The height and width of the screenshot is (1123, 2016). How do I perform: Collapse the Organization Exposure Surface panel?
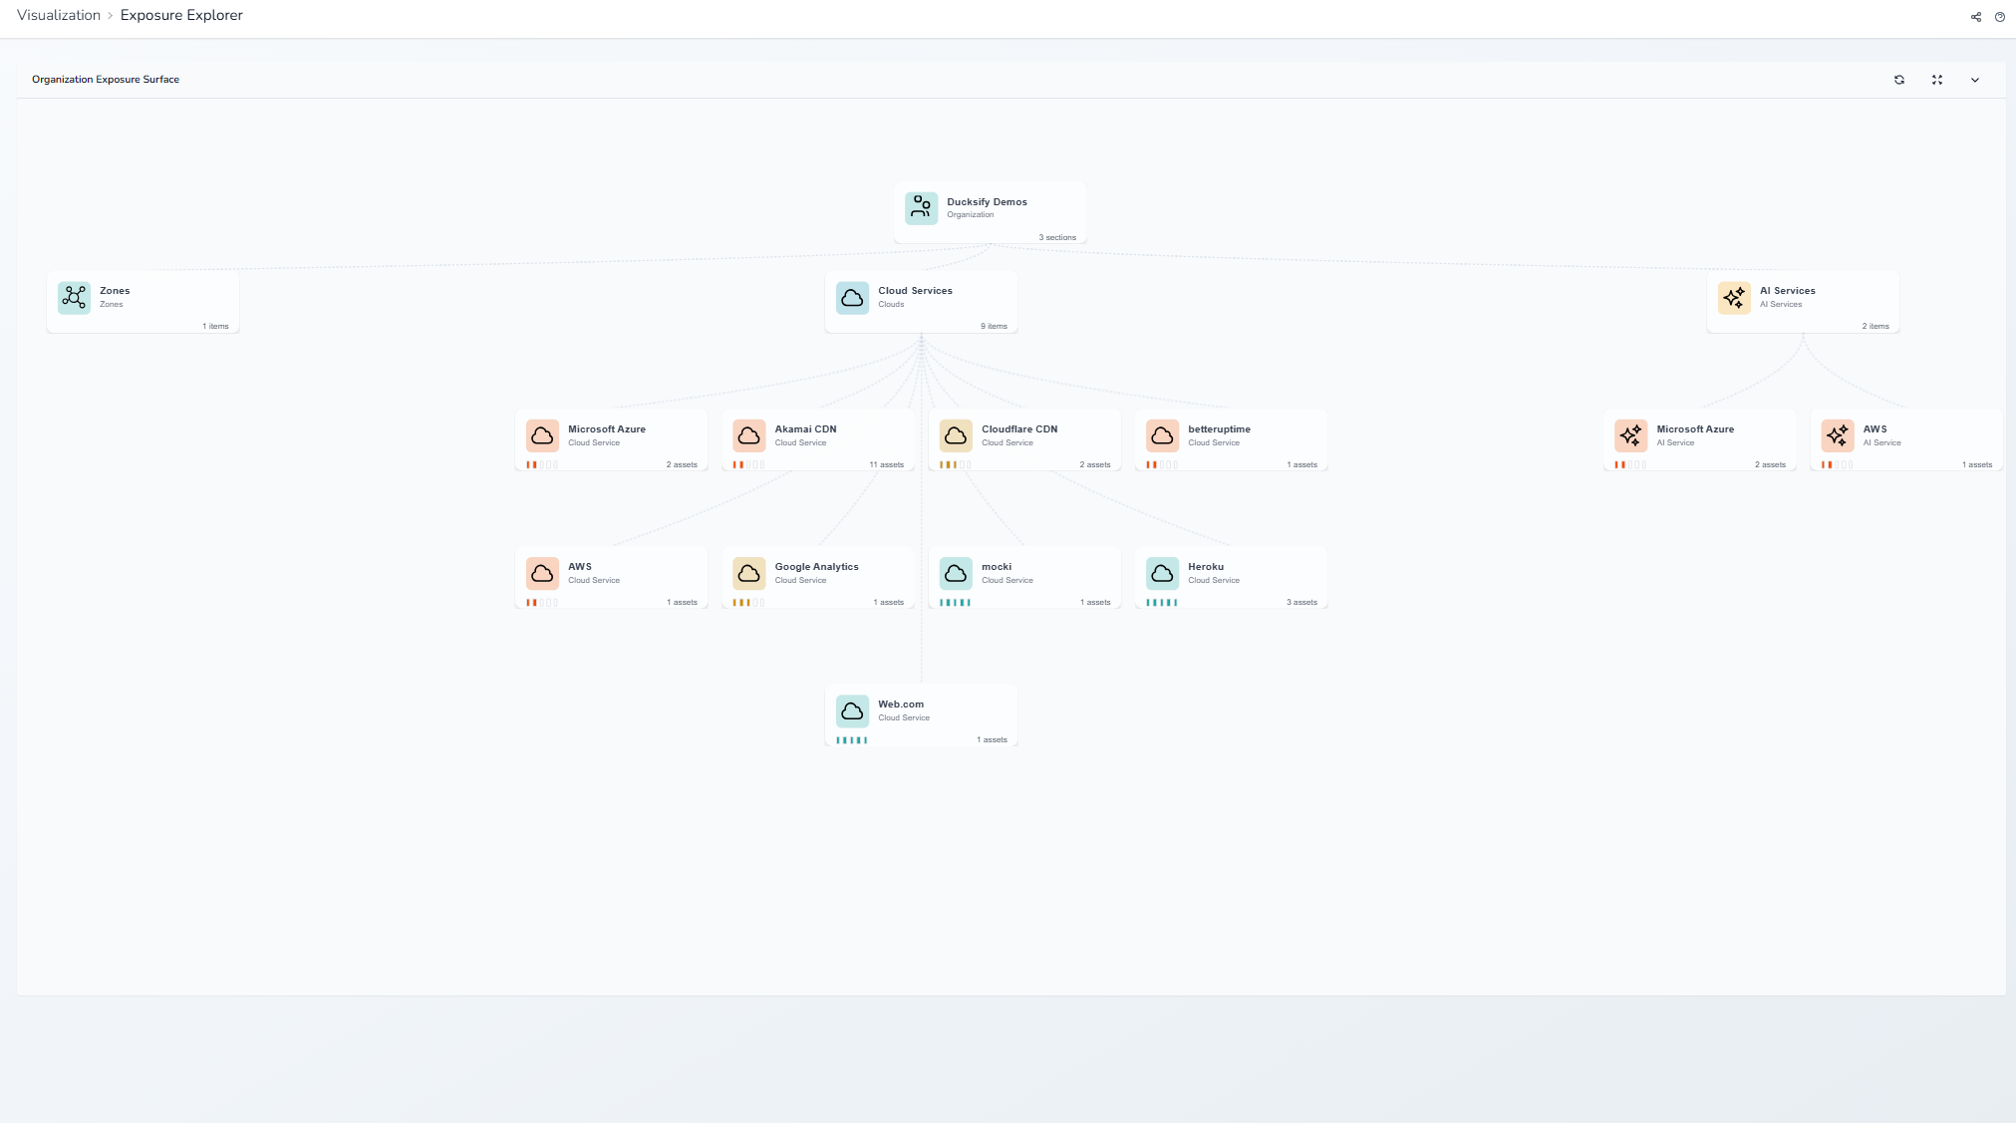(x=1975, y=80)
